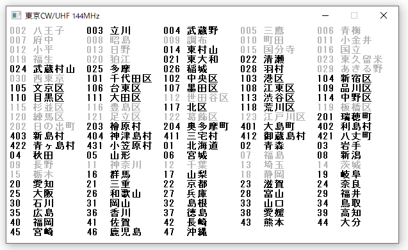
Task: Select entry 38 愛媛
Action: click(263, 214)
